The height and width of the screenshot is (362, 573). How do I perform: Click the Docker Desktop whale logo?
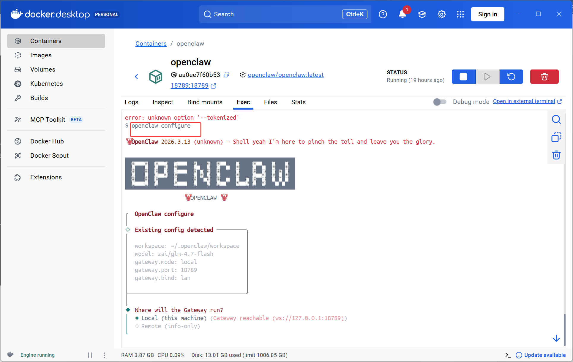(17, 14)
